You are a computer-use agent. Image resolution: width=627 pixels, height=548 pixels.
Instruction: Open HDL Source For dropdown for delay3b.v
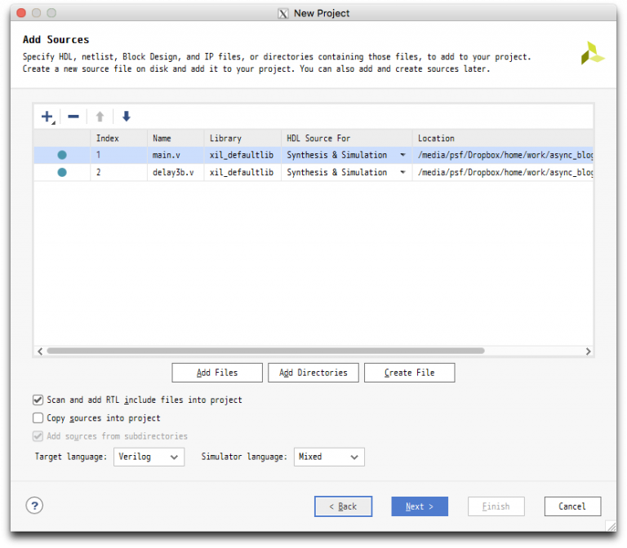[x=402, y=172]
